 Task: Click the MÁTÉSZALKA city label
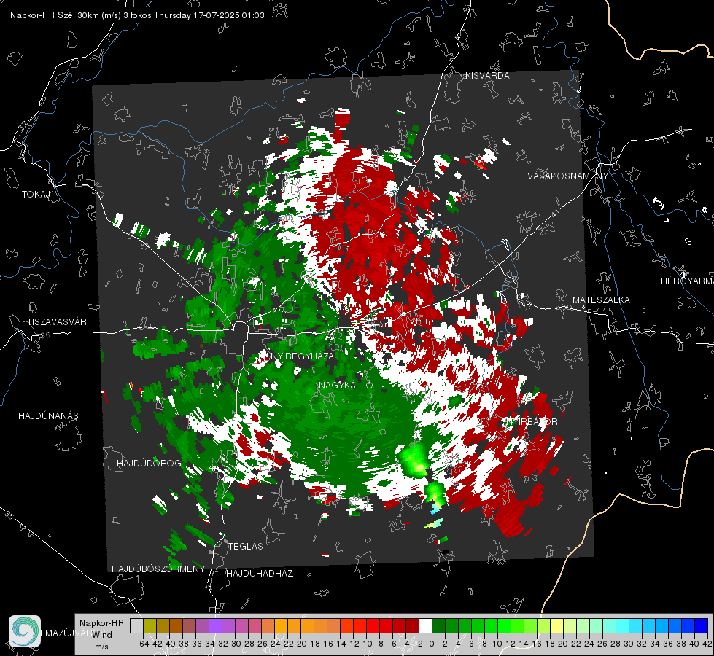(x=601, y=300)
